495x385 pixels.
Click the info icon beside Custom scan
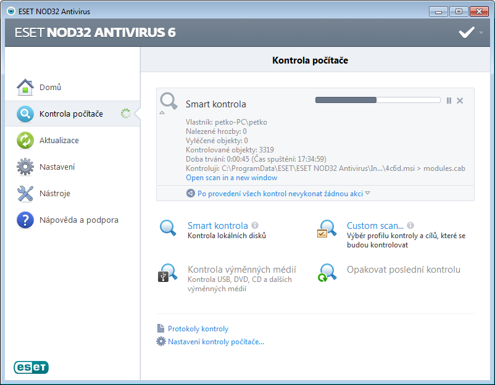point(410,225)
